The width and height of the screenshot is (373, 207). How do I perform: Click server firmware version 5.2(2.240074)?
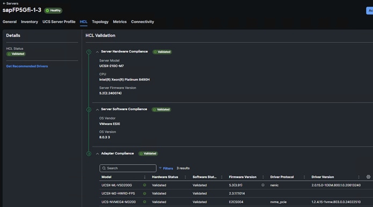[111, 93]
